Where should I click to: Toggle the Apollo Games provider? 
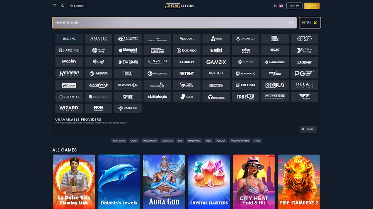click(157, 39)
